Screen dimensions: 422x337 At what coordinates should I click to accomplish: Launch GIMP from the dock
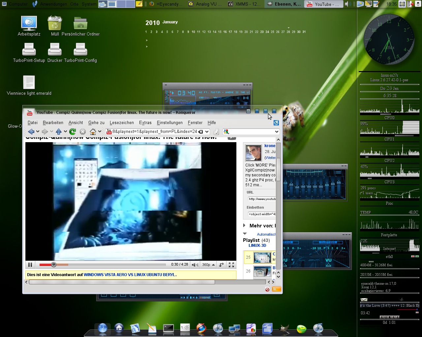(x=284, y=328)
